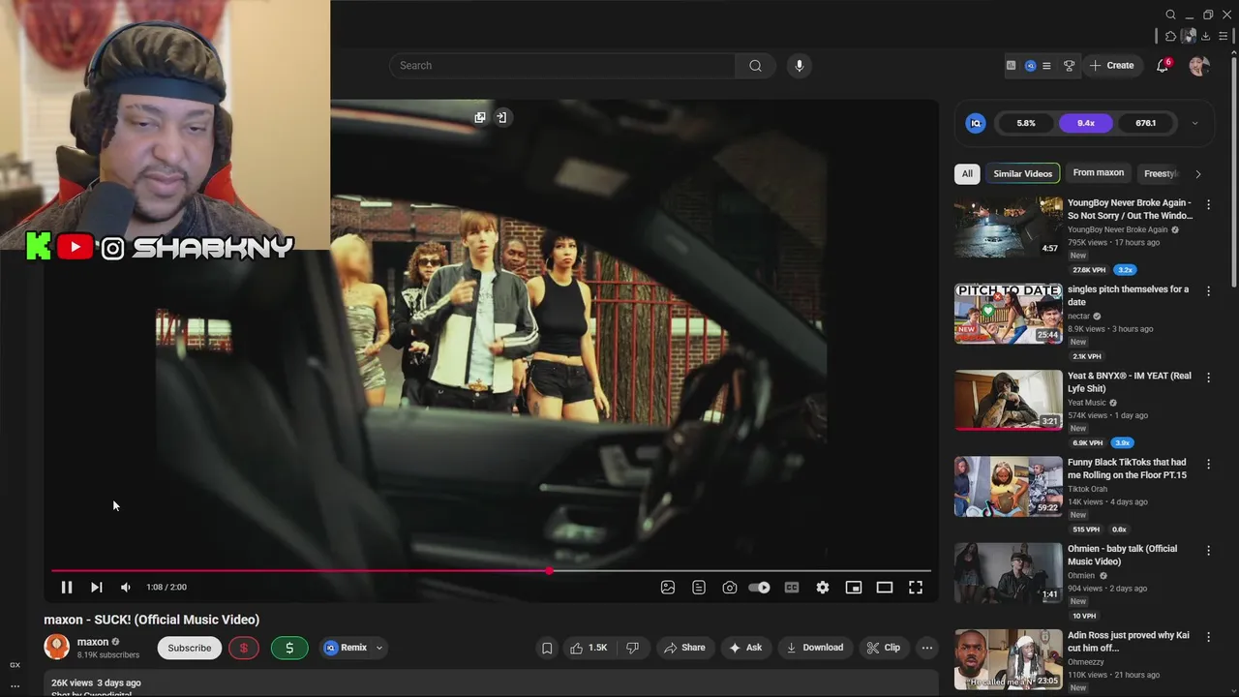
Task: Open options for singles pitch themselves video
Action: tap(1208, 291)
